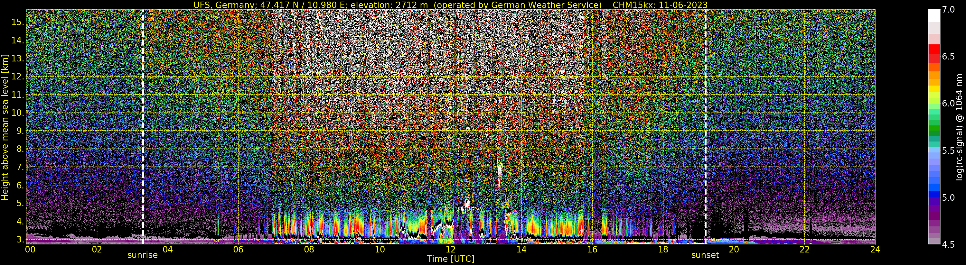Click height tick label '7.'

[20, 167]
